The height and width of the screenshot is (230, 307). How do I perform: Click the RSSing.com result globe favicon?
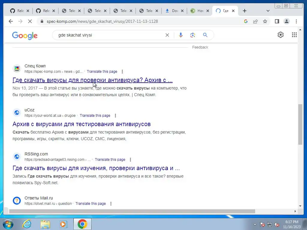(x=17, y=156)
